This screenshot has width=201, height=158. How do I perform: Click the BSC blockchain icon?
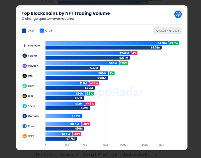pos(25,96)
